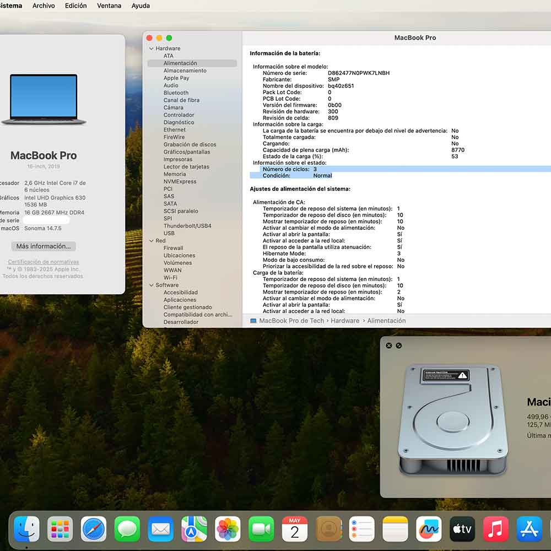The image size is (551, 551).
Task: Click the MacBook Pro laptop image
Action: click(44, 99)
